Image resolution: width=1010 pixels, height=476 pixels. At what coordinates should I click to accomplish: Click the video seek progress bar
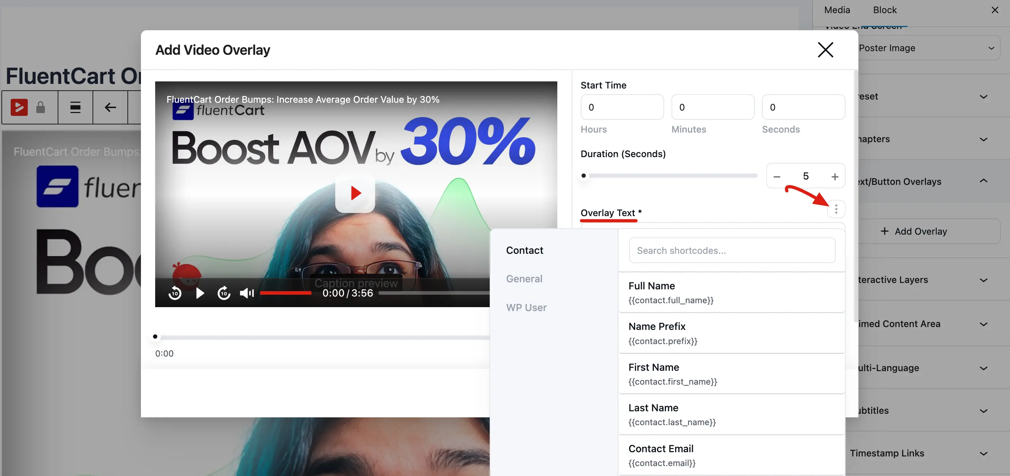(434, 293)
